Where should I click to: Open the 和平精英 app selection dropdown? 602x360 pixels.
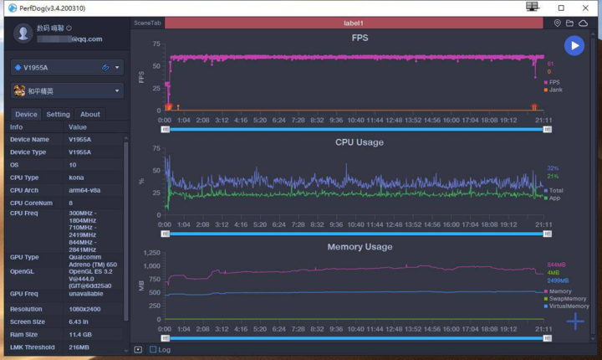coord(117,90)
